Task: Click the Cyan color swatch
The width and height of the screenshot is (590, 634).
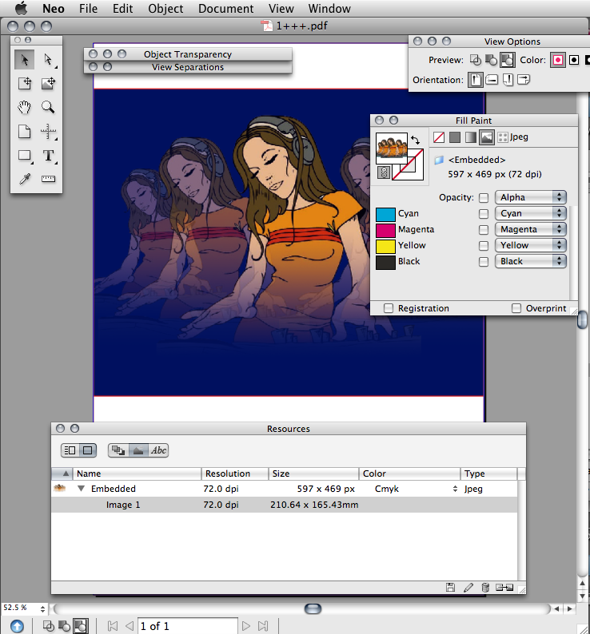Action: [x=385, y=214]
